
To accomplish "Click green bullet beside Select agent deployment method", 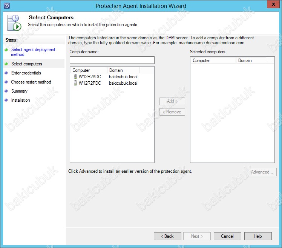I will [x=6, y=50].
